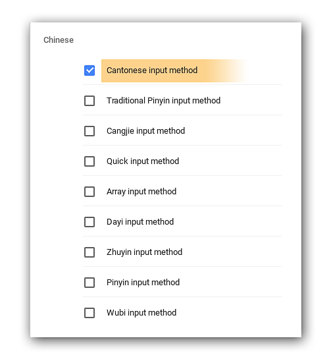This screenshot has height=361, width=331.
Task: Click the Cangjie input method label
Action: click(146, 131)
